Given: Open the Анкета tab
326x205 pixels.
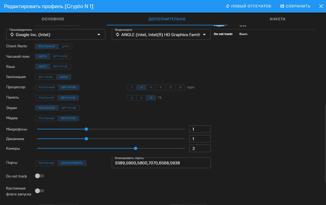Looking at the screenshot, I should 277,19.
